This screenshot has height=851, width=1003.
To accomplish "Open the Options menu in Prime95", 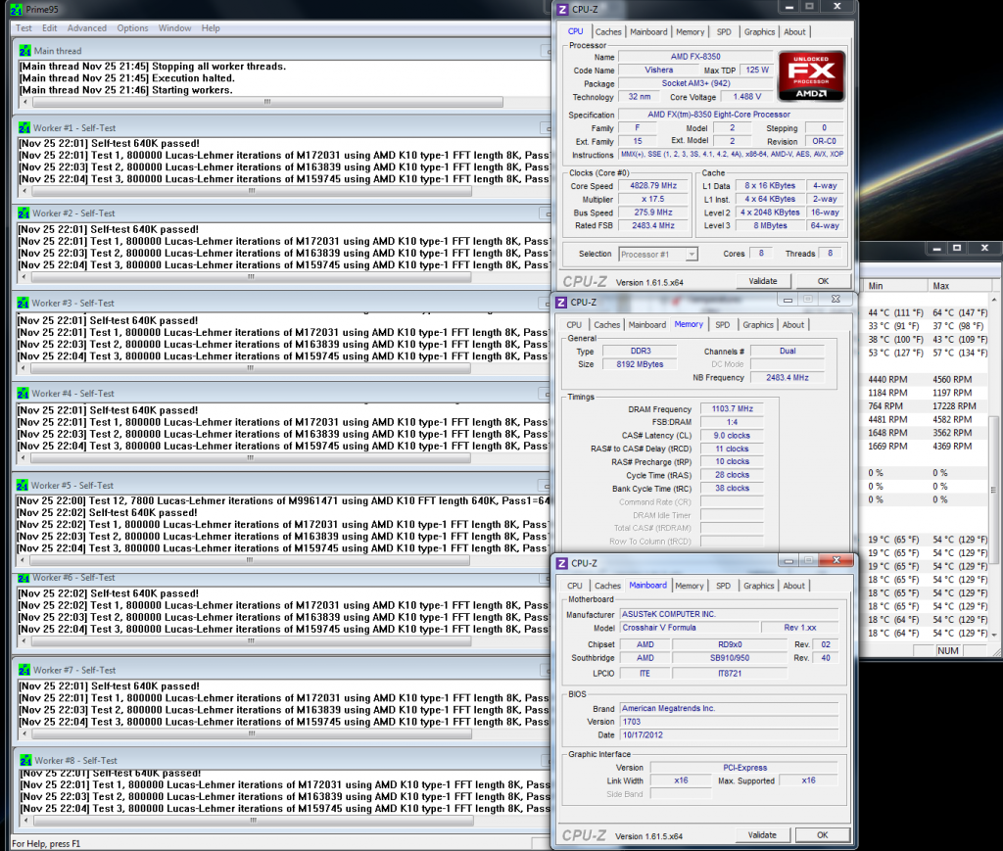I will pos(132,28).
